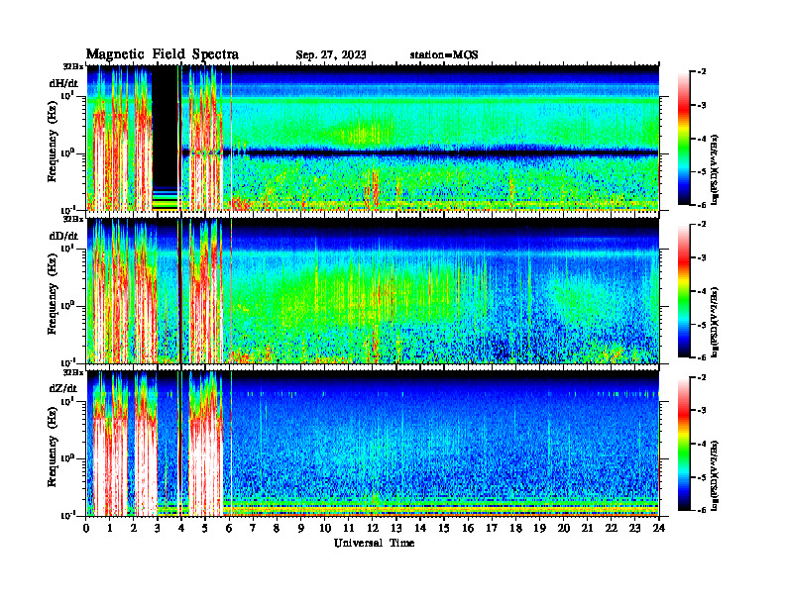The height and width of the screenshot is (606, 785).
Task: Click hour "11" on Universal Time axis
Action: [349, 529]
